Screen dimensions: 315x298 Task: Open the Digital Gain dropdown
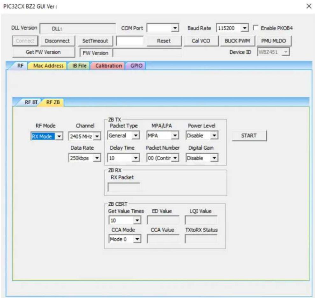pyautogui.click(x=214, y=158)
